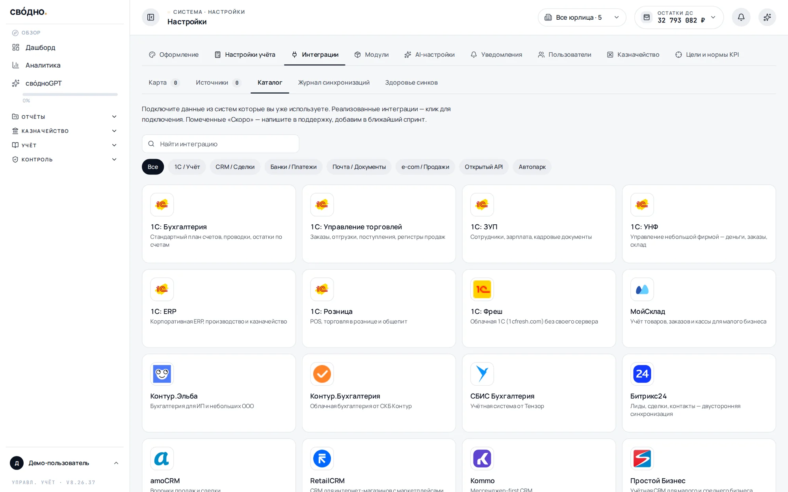Click the Битрикс24 blue logo icon
This screenshot has width=788, height=492.
click(642, 374)
